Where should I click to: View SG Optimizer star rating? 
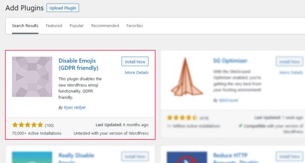(x=182, y=117)
